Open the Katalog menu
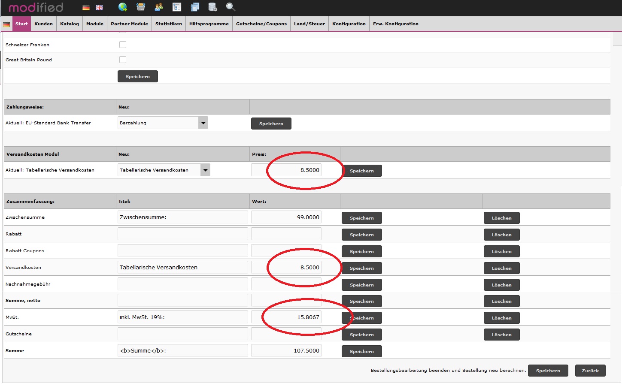 tap(70, 24)
